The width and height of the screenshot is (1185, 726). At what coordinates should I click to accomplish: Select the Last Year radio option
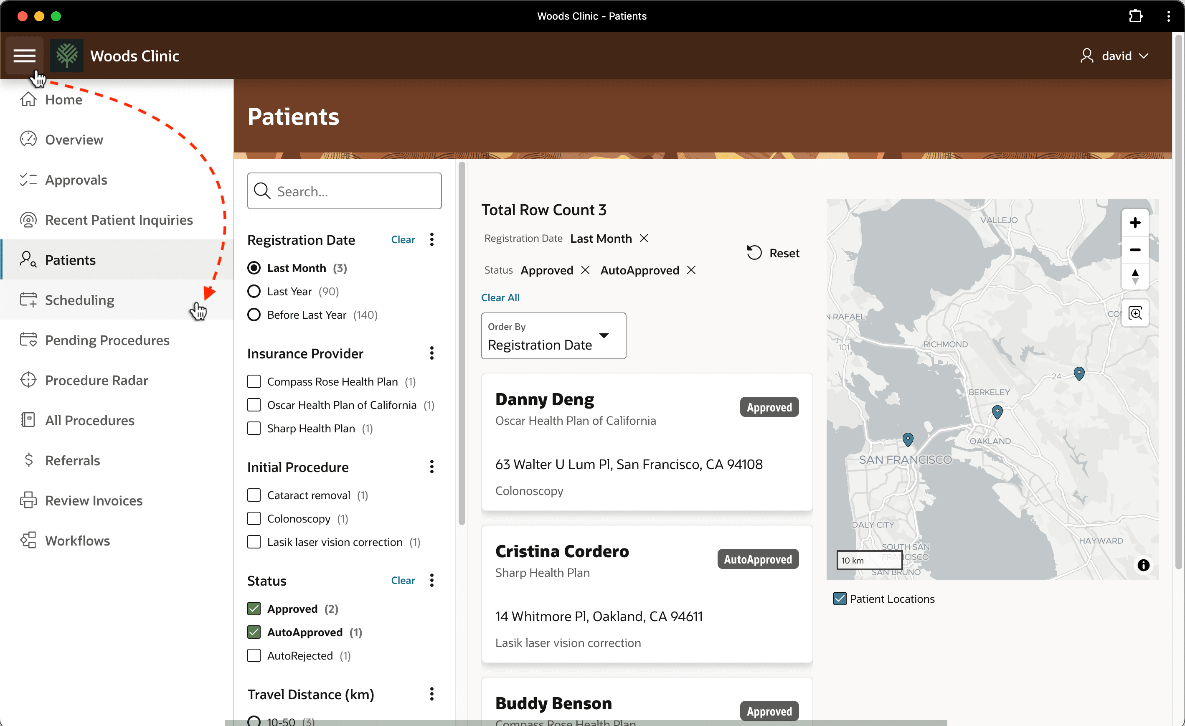254,292
